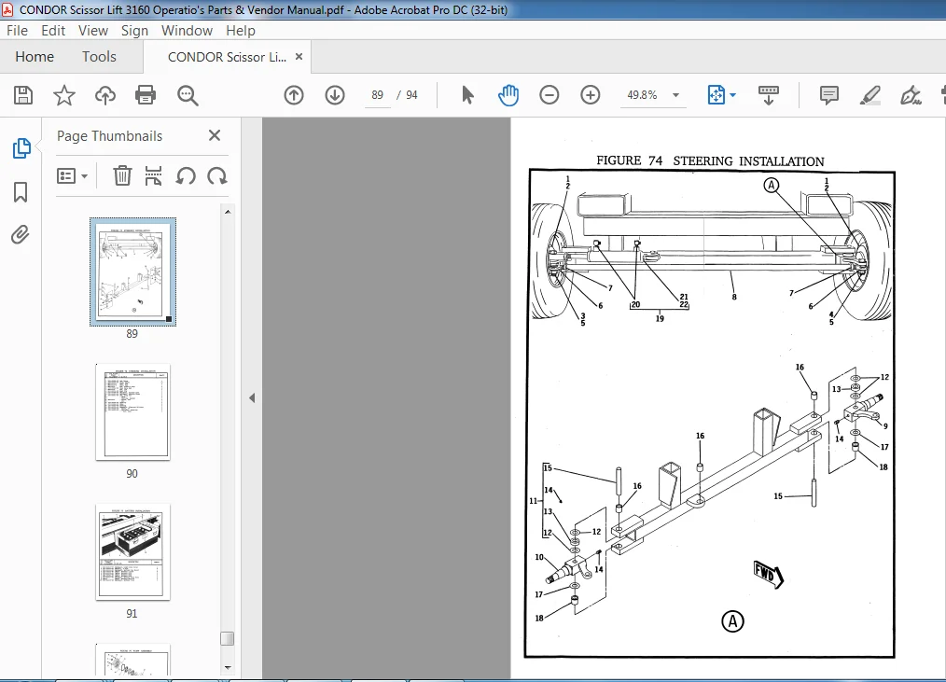Close the Page Thumbnails panel
This screenshot has height=682, width=946.
click(215, 135)
